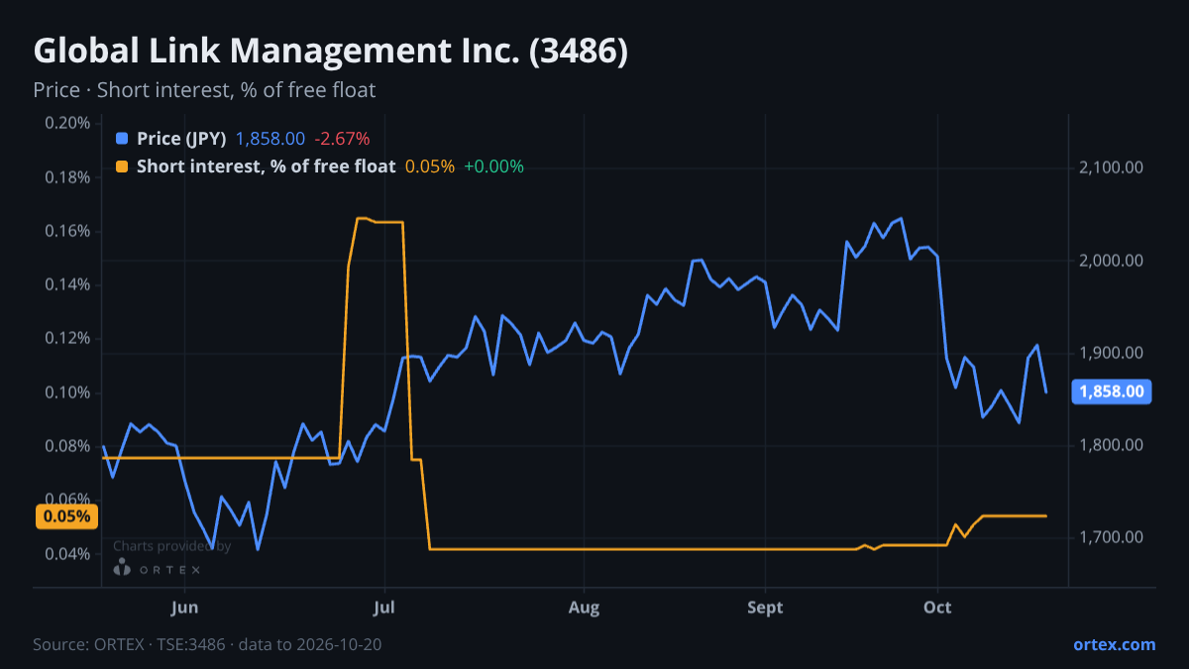The height and width of the screenshot is (669, 1189).
Task: Click the Jul x-axis label
Action: [385, 608]
